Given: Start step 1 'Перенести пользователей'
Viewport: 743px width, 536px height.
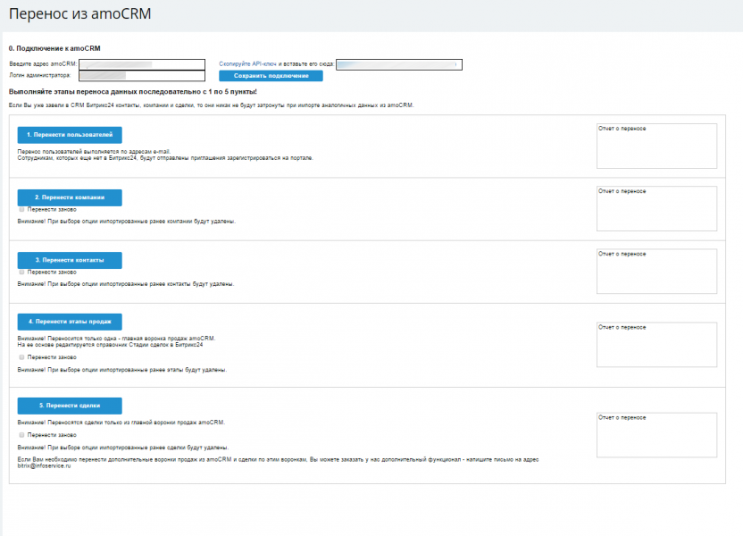Looking at the screenshot, I should [70, 135].
